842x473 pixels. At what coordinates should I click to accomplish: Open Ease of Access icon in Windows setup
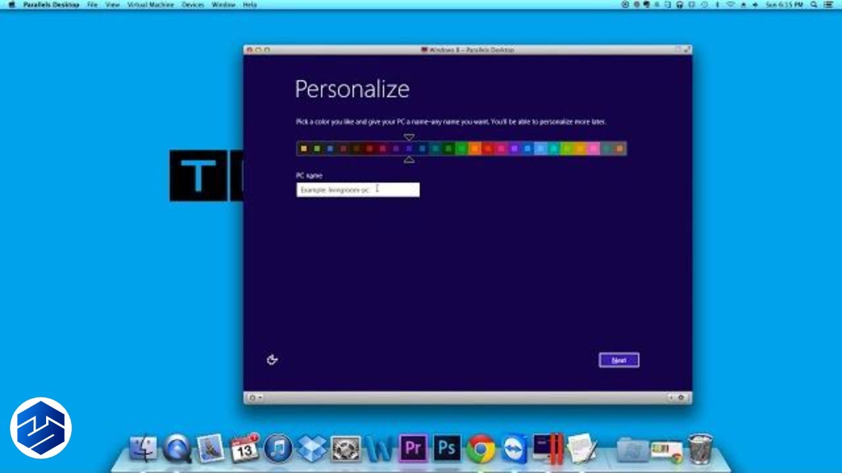(272, 359)
